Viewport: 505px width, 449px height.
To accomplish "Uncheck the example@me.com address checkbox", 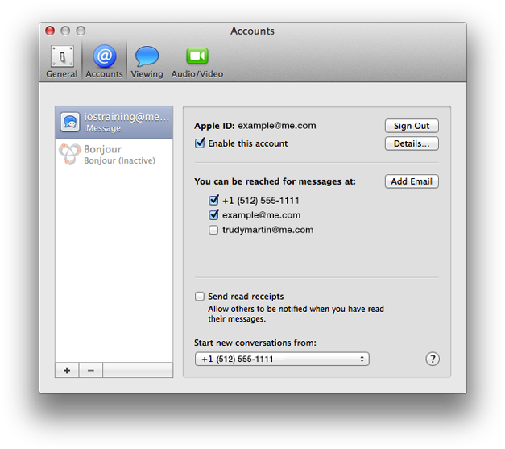I will (x=213, y=214).
